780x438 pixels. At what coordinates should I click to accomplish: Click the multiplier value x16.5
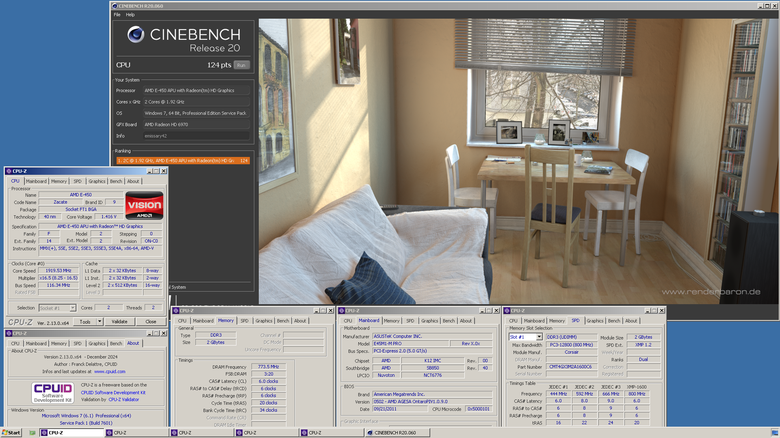(x=58, y=278)
